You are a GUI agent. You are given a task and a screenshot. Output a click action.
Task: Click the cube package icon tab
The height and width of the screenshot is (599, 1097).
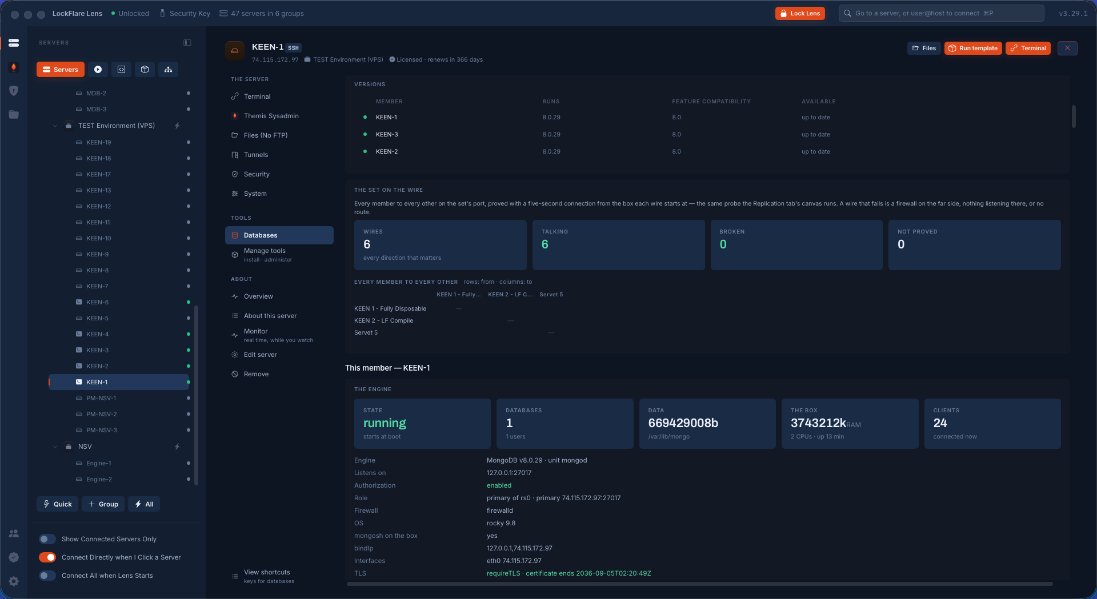click(145, 70)
